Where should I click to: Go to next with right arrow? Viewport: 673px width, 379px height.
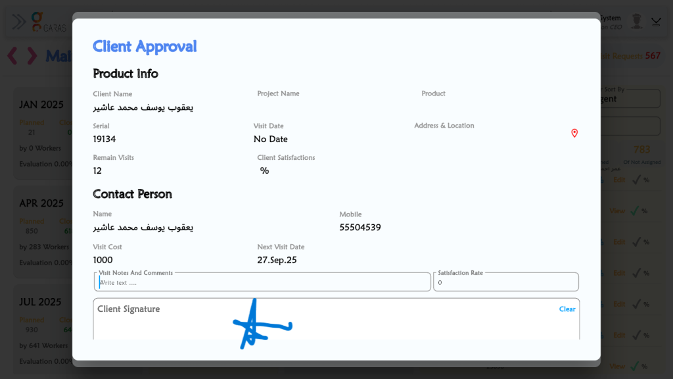coord(32,56)
